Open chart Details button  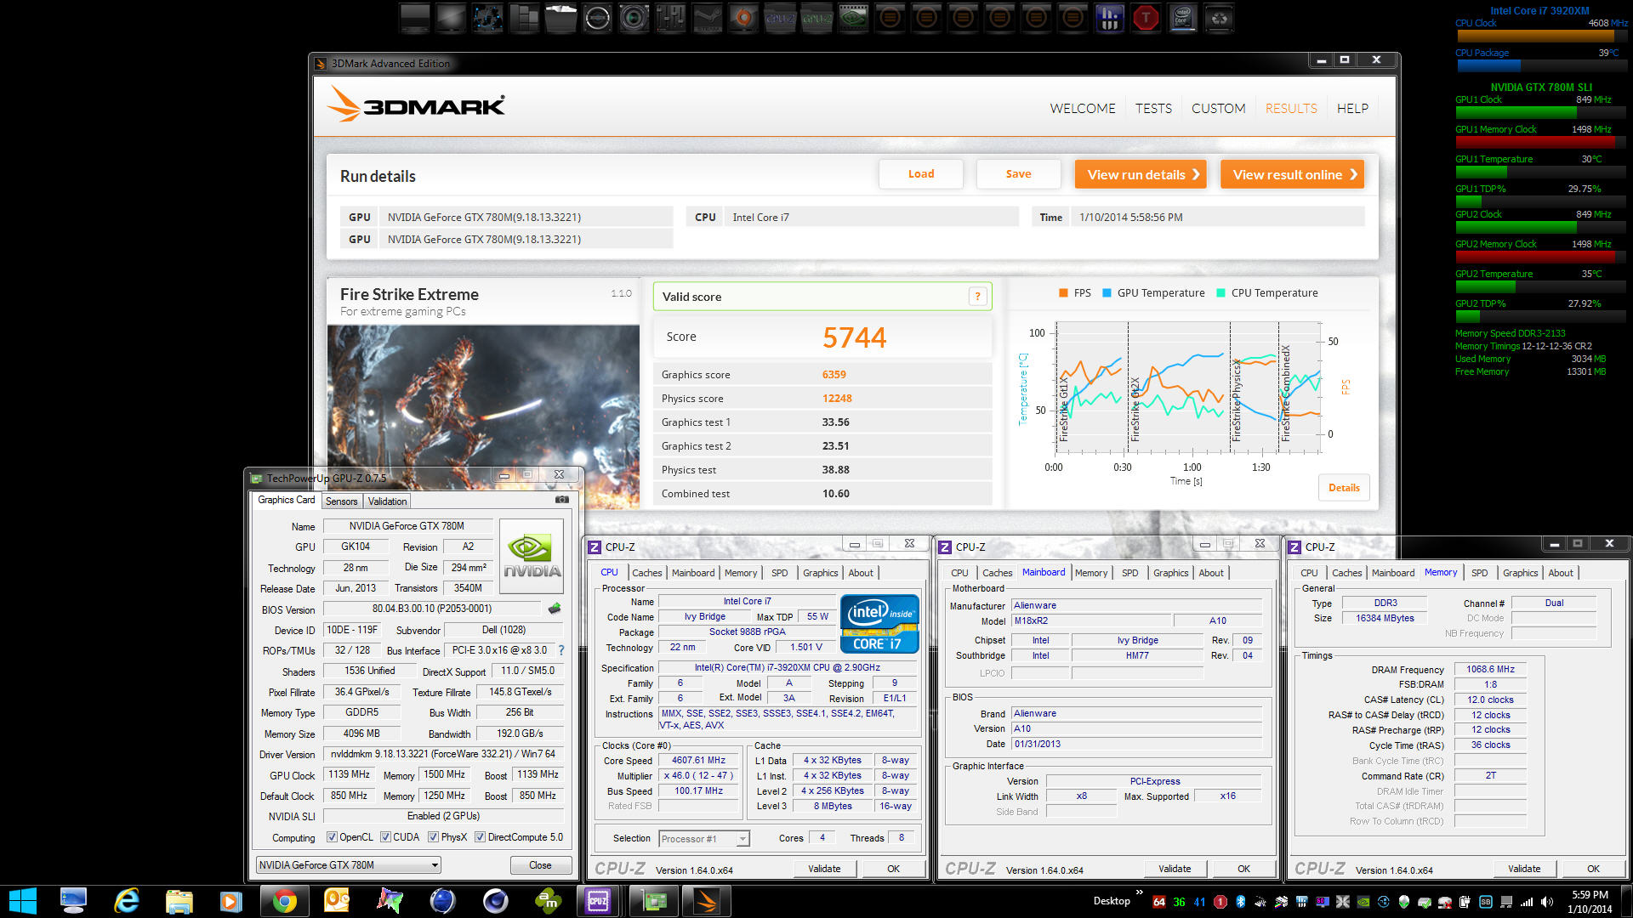click(x=1344, y=488)
